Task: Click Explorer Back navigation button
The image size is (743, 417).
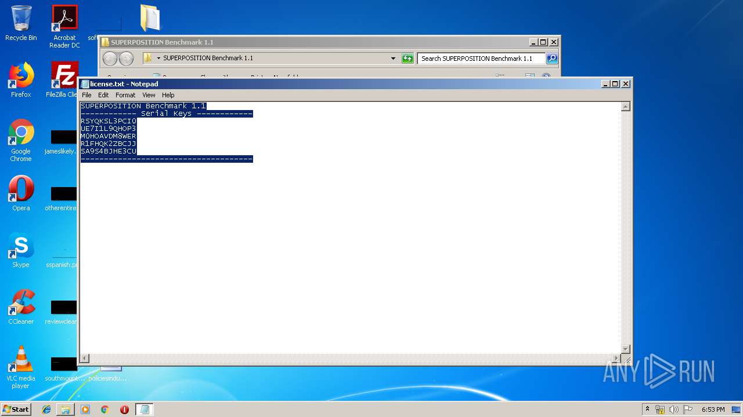Action: (x=110, y=58)
